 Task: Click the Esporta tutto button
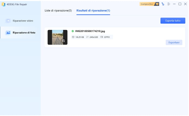coord(173,21)
